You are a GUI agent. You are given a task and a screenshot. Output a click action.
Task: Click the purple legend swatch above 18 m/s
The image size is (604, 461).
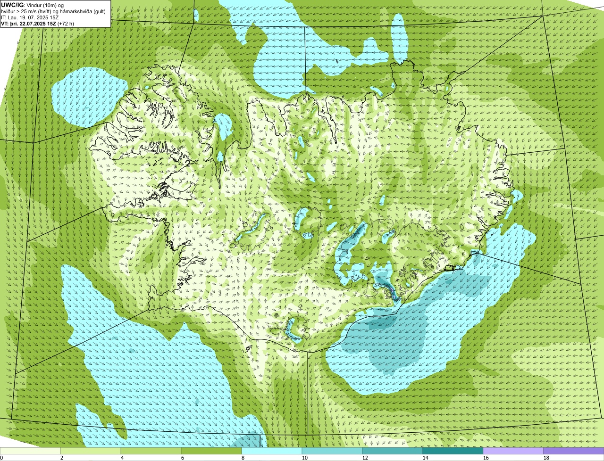[x=574, y=451]
